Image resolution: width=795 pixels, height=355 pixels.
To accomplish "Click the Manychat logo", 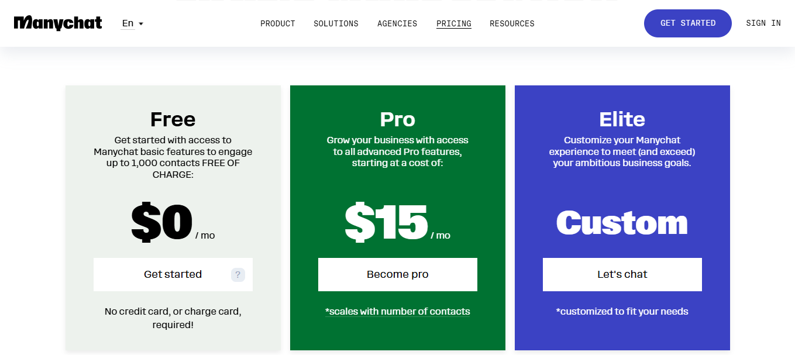I will click(58, 23).
